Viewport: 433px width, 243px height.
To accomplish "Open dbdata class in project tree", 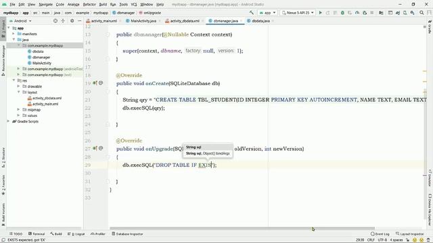I will click(35, 51).
